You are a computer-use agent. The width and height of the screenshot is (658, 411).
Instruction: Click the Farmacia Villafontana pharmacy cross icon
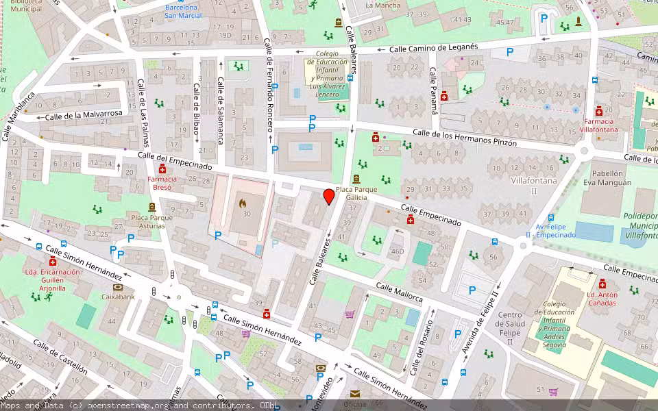click(599, 112)
